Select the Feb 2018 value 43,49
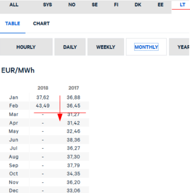The height and width of the screenshot is (193, 190). click(x=43, y=106)
